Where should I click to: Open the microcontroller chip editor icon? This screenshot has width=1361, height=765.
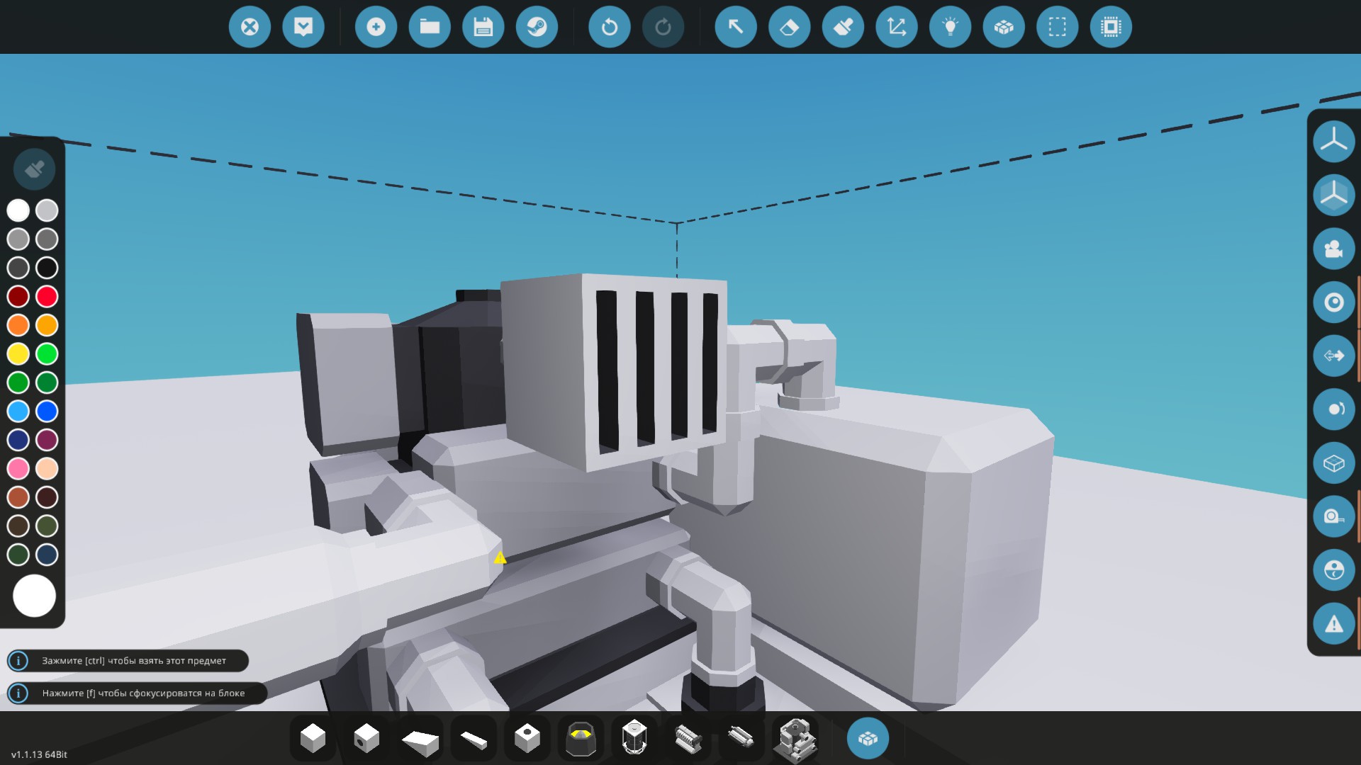pyautogui.click(x=1111, y=27)
